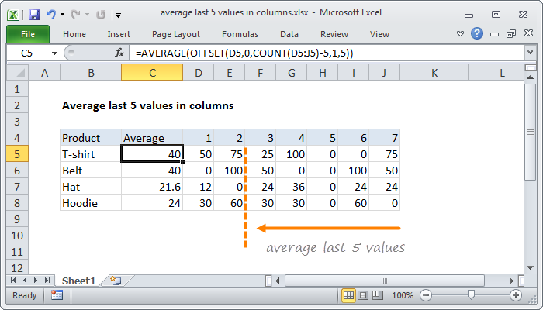Select cell G5 containing 100
This screenshot has height=310, width=543.
coord(291,154)
